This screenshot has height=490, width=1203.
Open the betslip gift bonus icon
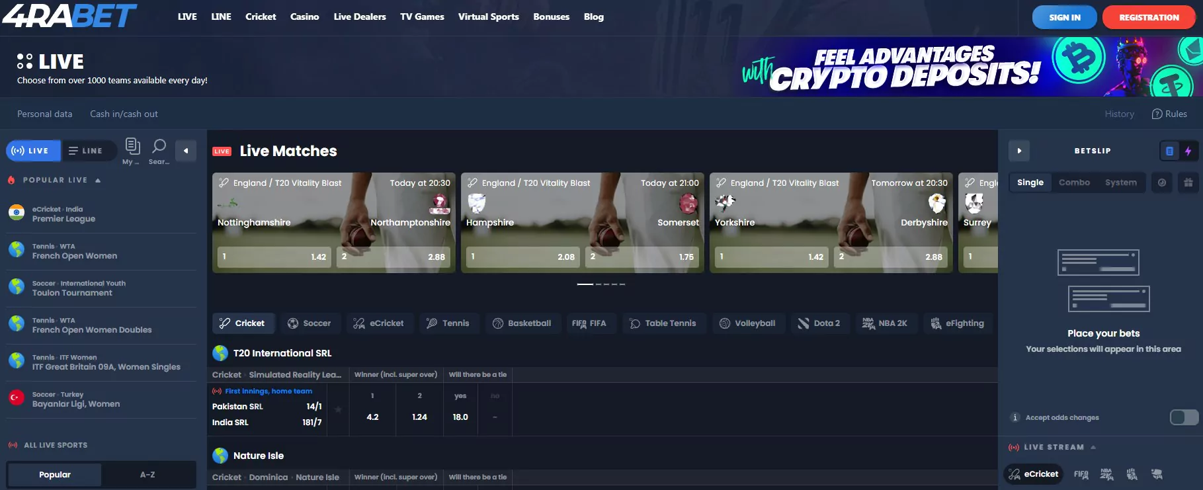point(1188,183)
